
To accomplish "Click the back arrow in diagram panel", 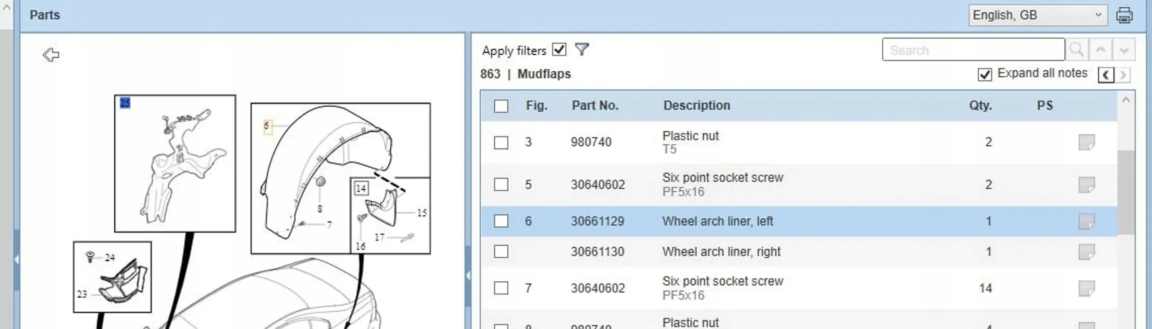I will tap(51, 55).
